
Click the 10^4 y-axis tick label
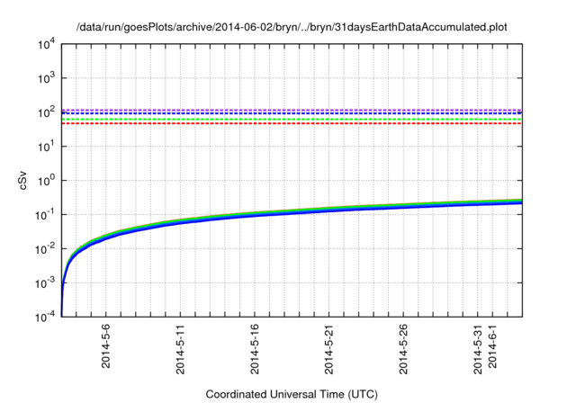click(x=48, y=43)
